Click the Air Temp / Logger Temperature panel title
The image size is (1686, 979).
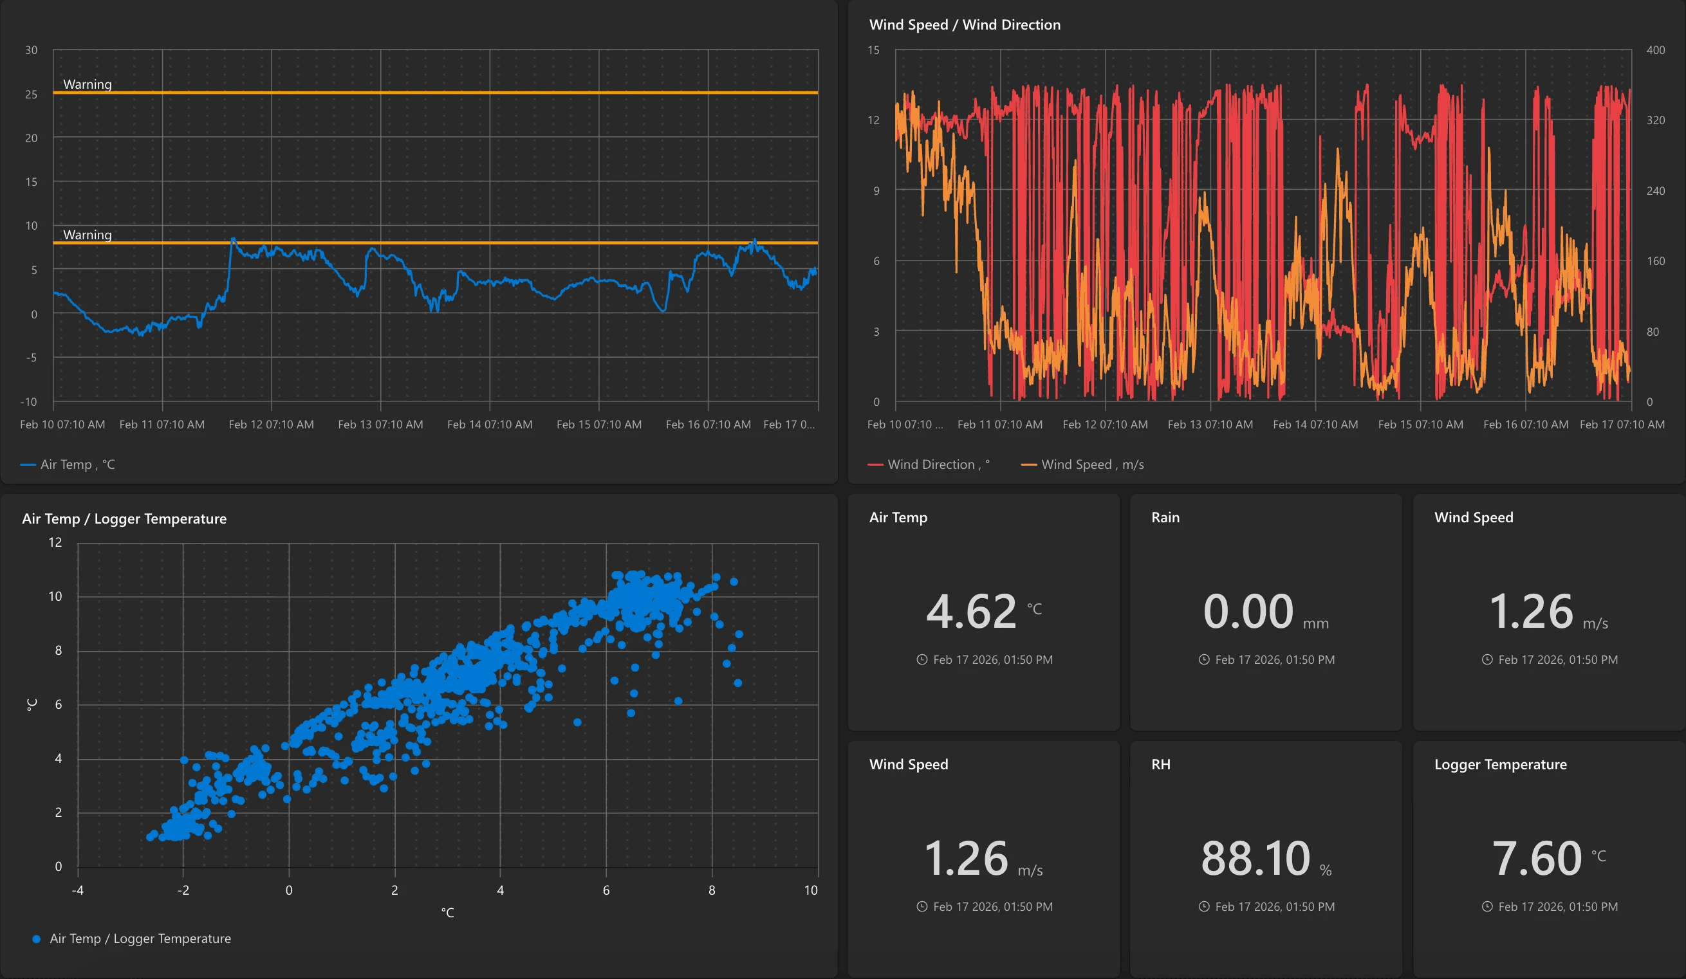[x=124, y=518]
